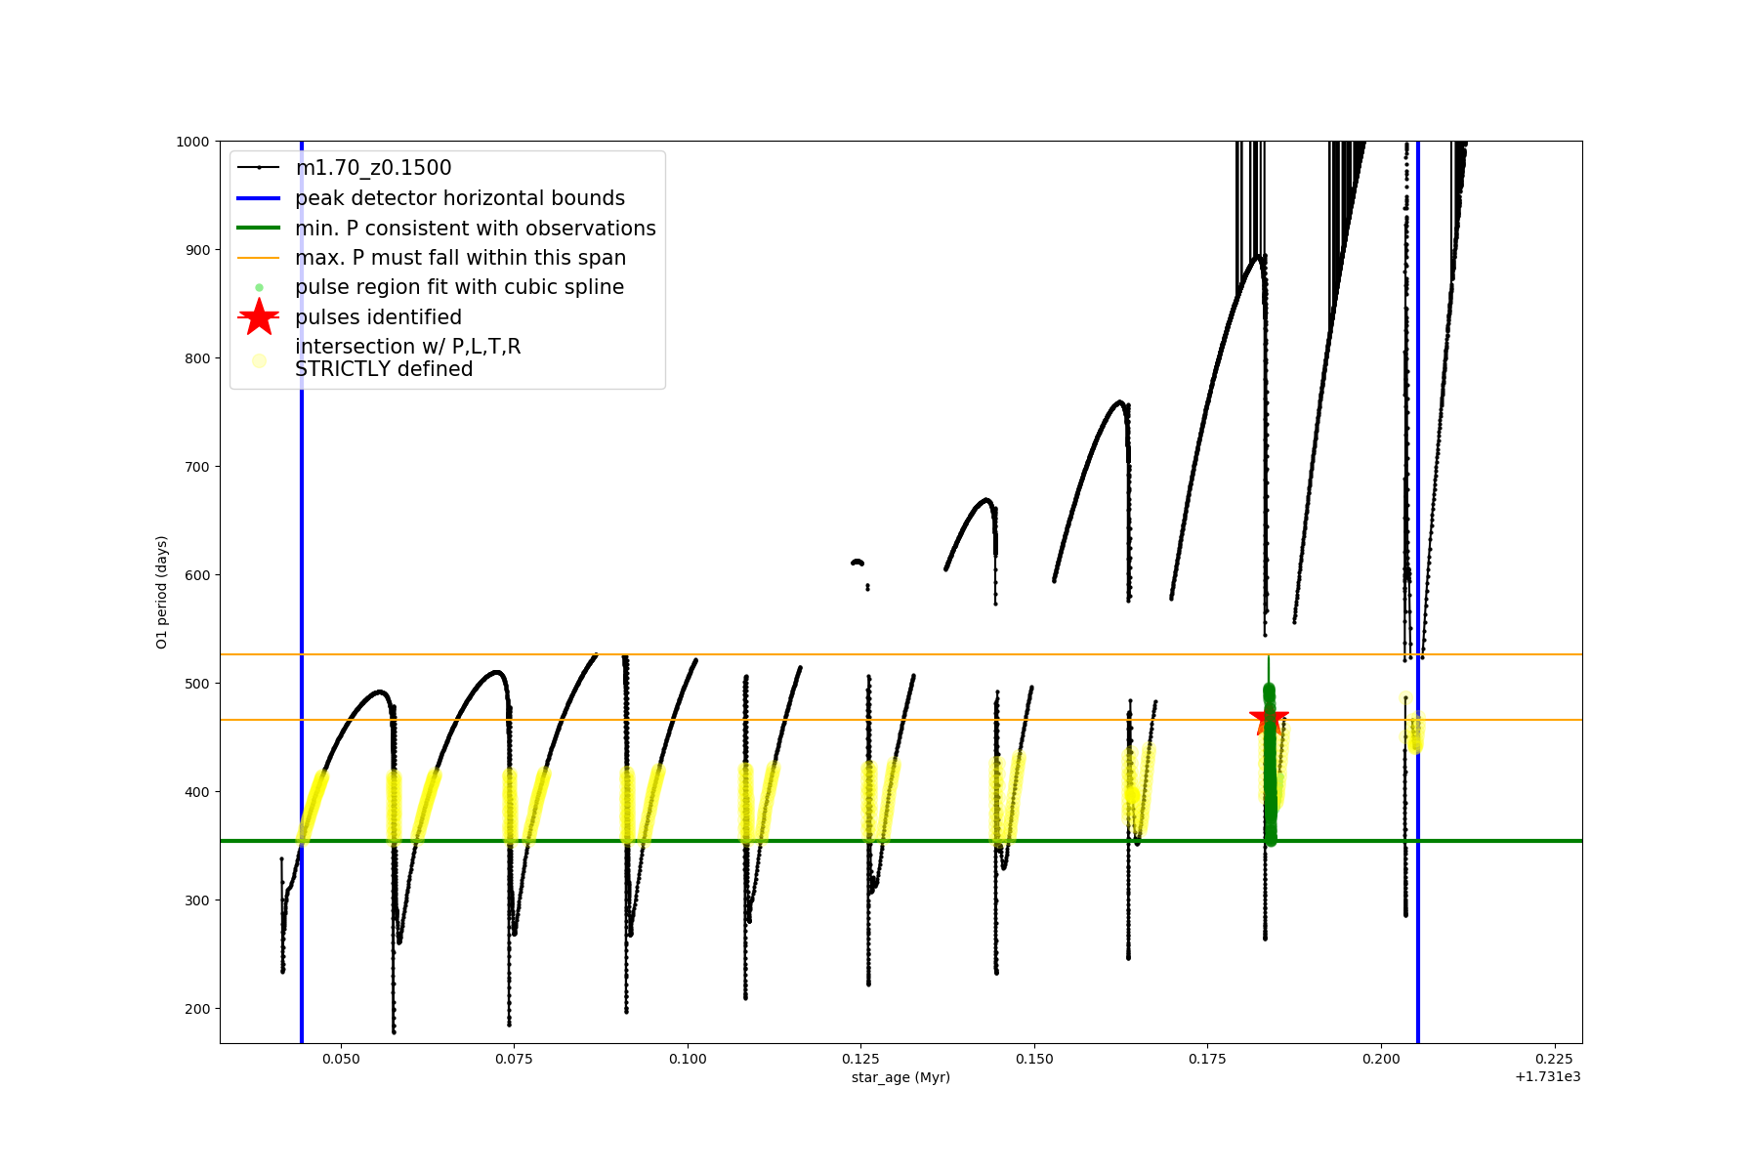Select the 'peak detector horizontal bounds' legend text
The width and height of the screenshot is (1758, 1172).
tap(460, 198)
